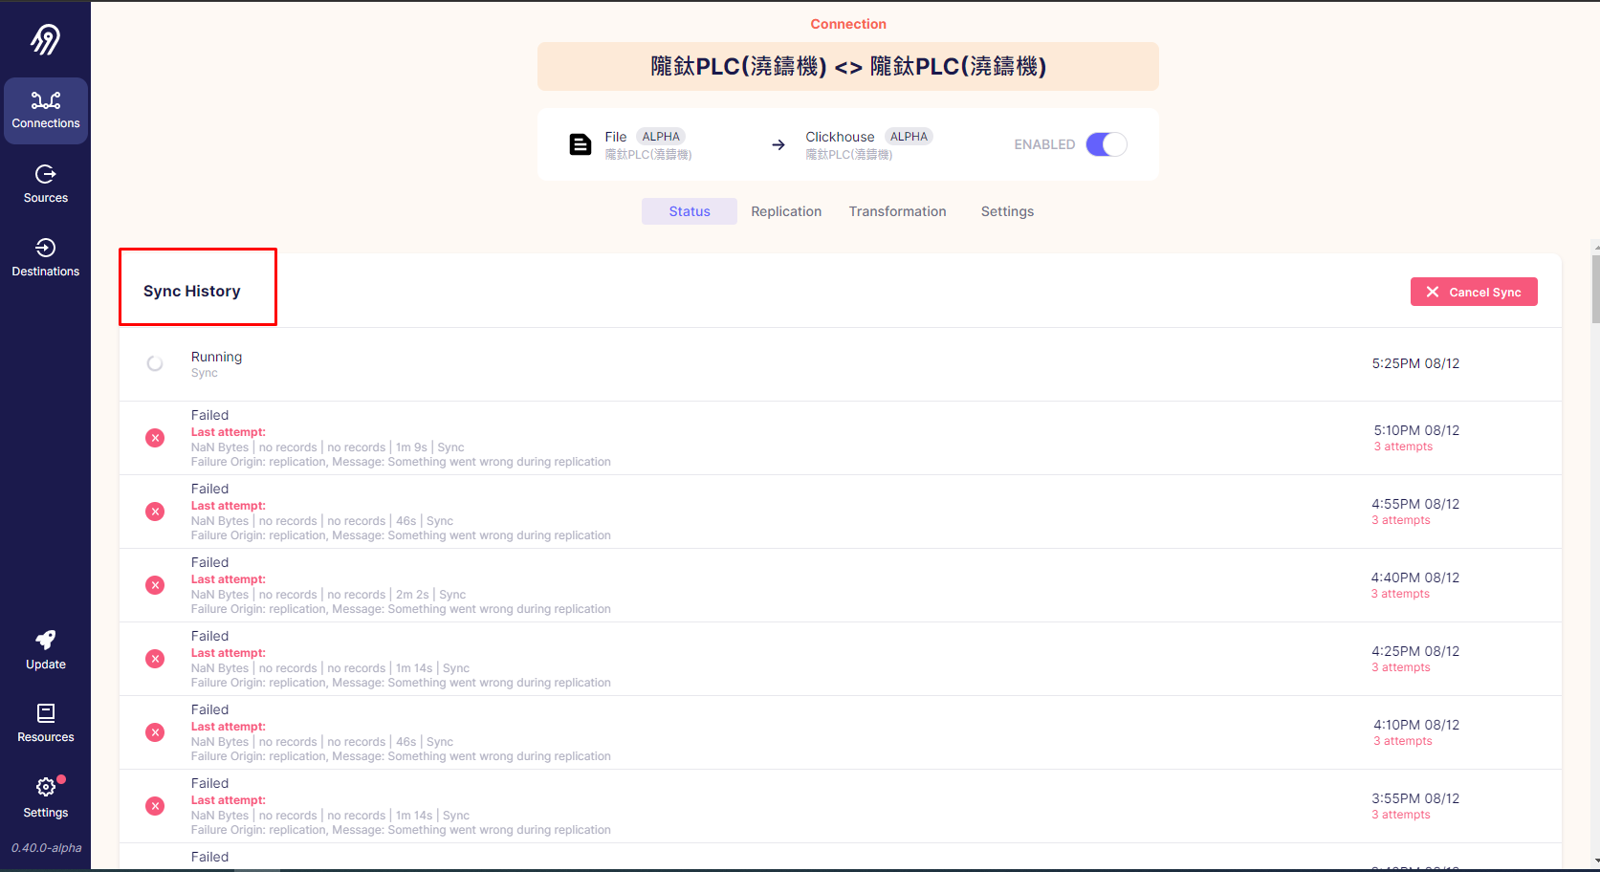Click 'Last attempt:' in 5:10PM failed row
Image resolution: width=1600 pixels, height=872 pixels.
229,432
